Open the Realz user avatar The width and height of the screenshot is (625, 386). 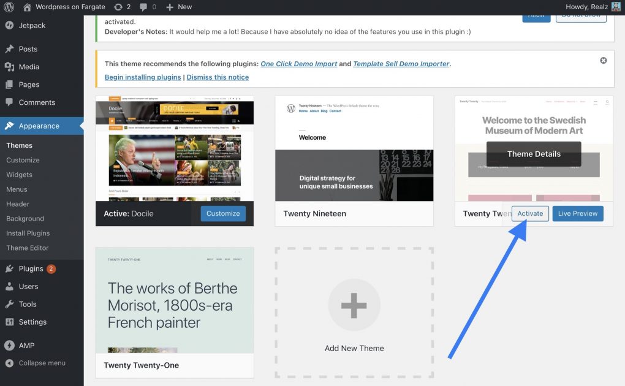[616, 7]
